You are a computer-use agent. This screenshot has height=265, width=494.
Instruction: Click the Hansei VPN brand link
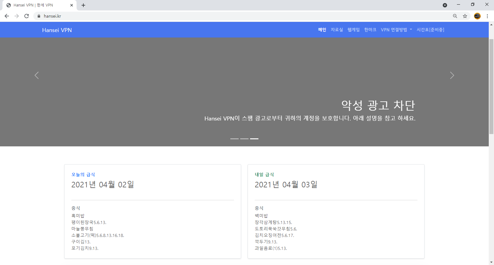coord(57,30)
